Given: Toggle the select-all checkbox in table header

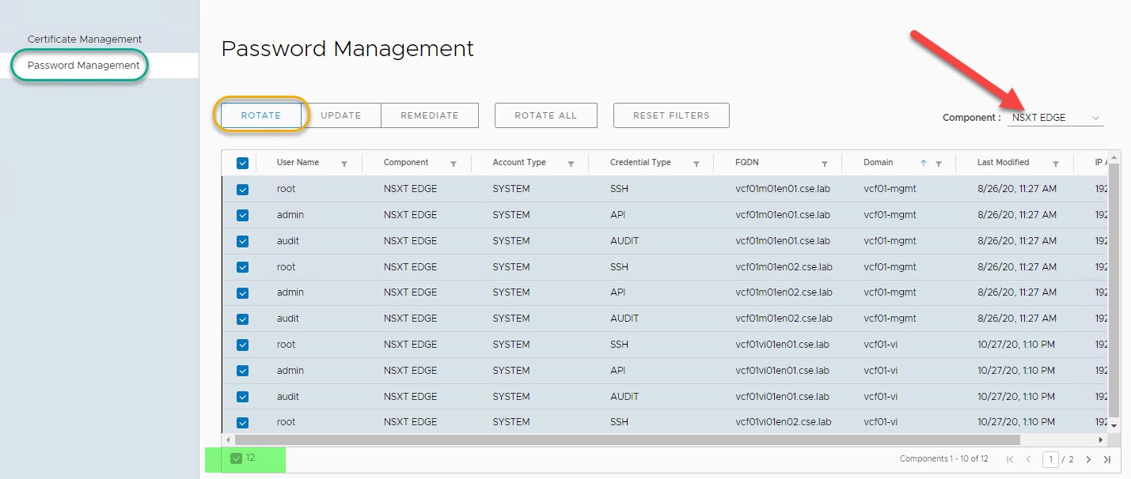Looking at the screenshot, I should coord(243,163).
